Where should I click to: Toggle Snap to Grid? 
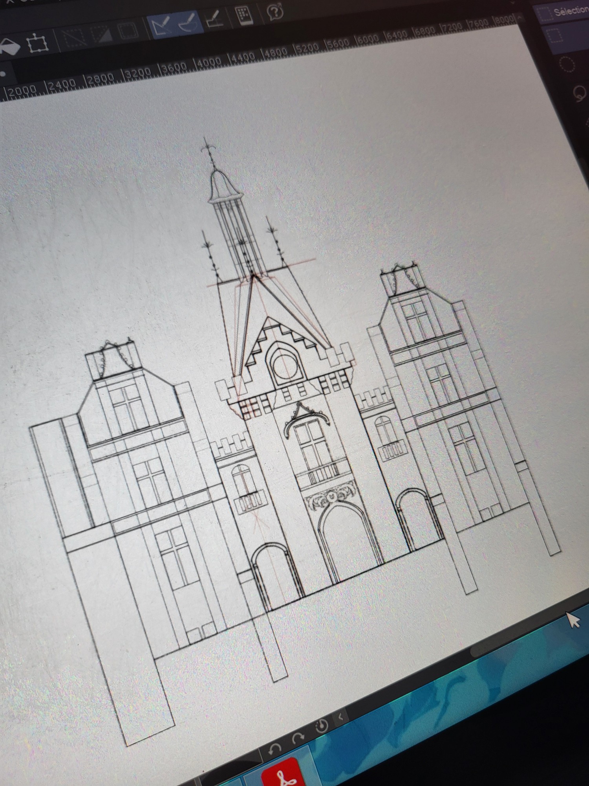[x=215, y=19]
